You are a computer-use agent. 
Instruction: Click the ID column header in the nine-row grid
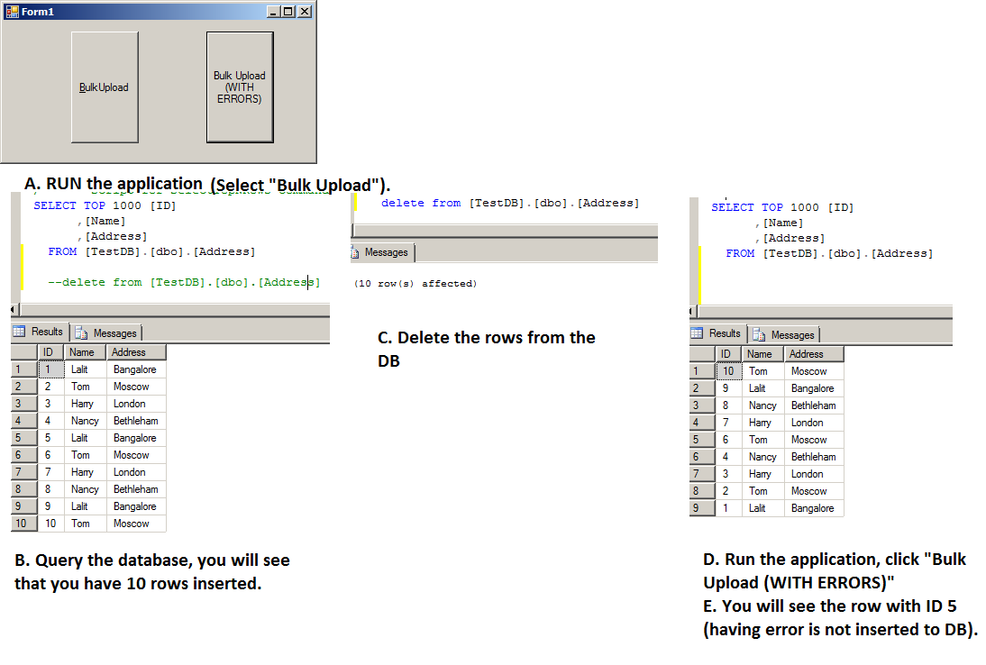click(729, 354)
